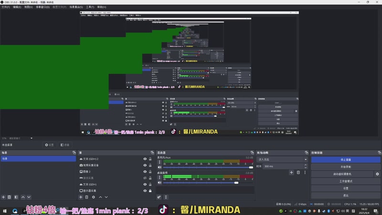Viewport: 382px width, 215px height.
Task: Adjust the 桌面音频 volume slider
Action: click(x=208, y=183)
